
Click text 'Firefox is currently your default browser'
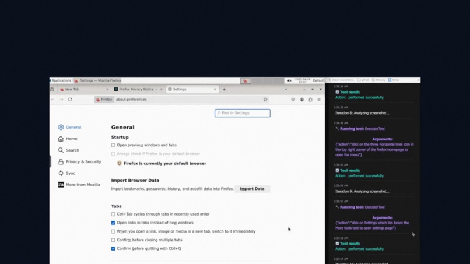click(165, 163)
